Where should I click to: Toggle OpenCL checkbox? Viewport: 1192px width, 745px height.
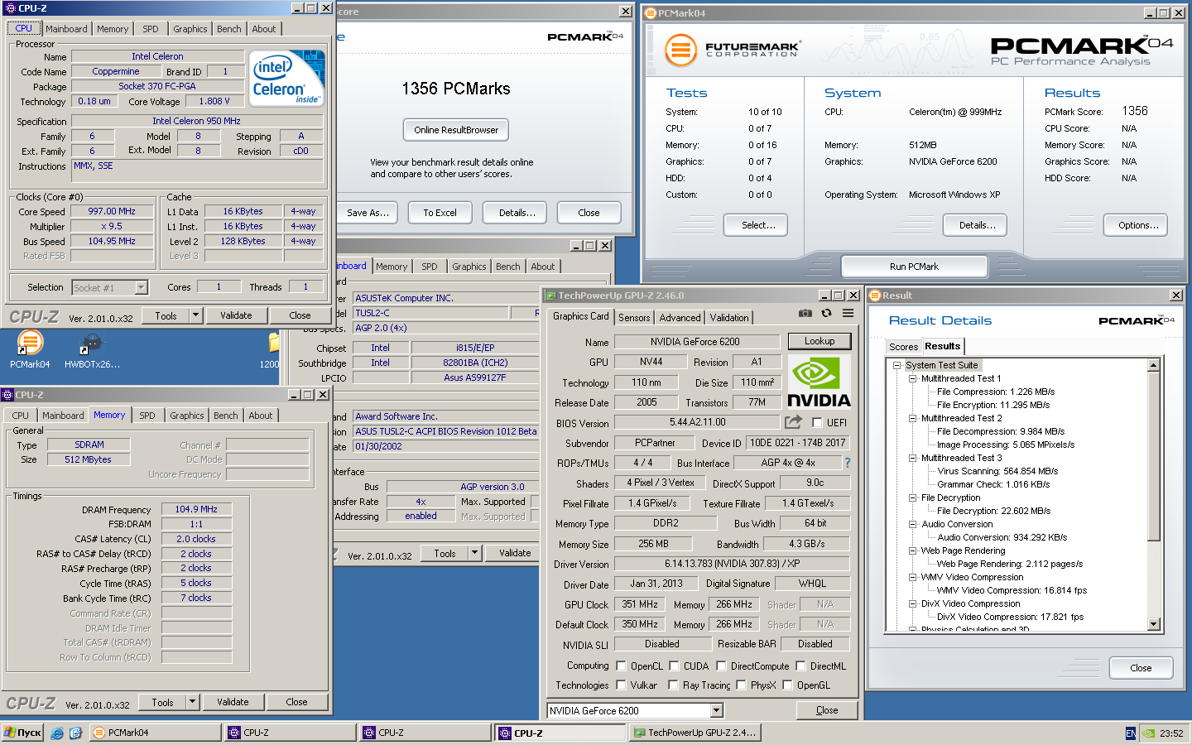click(621, 666)
